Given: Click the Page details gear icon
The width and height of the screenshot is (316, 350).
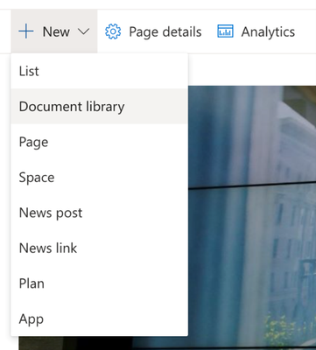Looking at the screenshot, I should pyautogui.click(x=113, y=31).
